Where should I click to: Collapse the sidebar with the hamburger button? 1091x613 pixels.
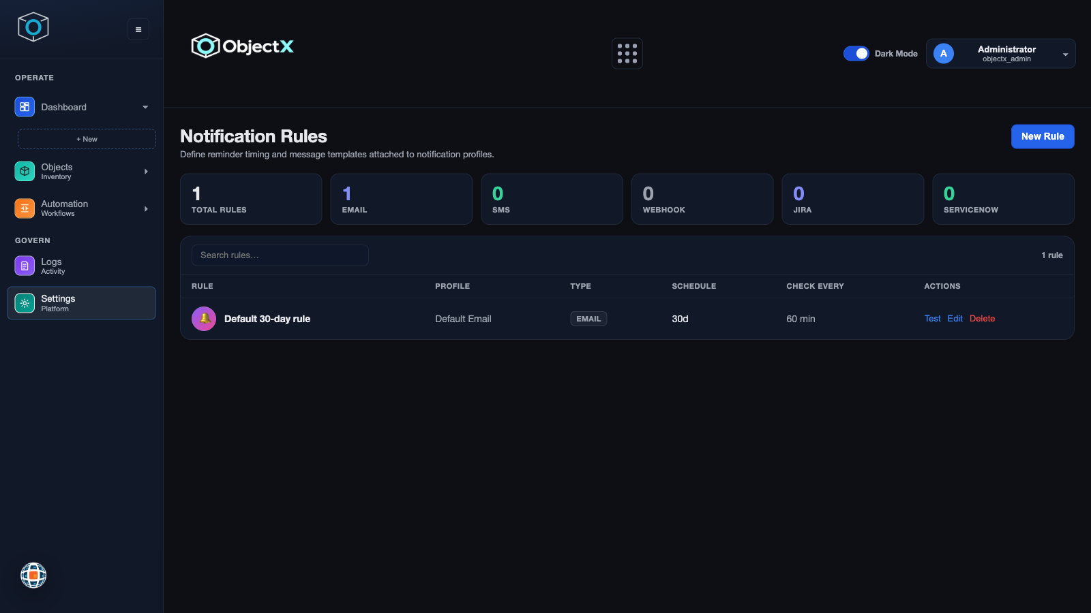click(x=138, y=29)
